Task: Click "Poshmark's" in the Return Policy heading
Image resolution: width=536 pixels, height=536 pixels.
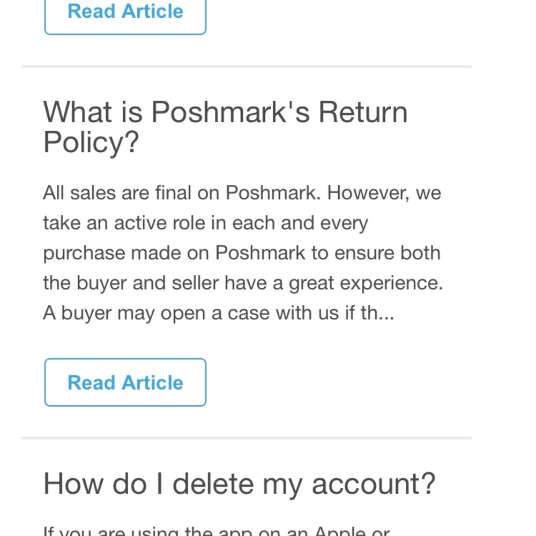Action: coord(230,113)
